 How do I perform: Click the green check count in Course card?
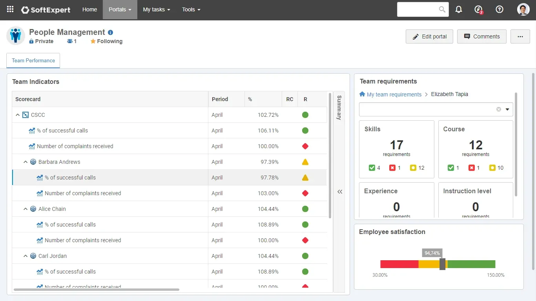[x=454, y=168]
